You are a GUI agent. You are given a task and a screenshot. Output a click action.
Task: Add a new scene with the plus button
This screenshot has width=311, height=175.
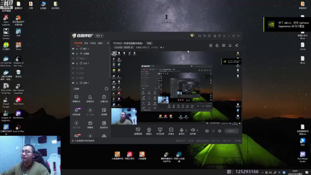[x=108, y=43]
